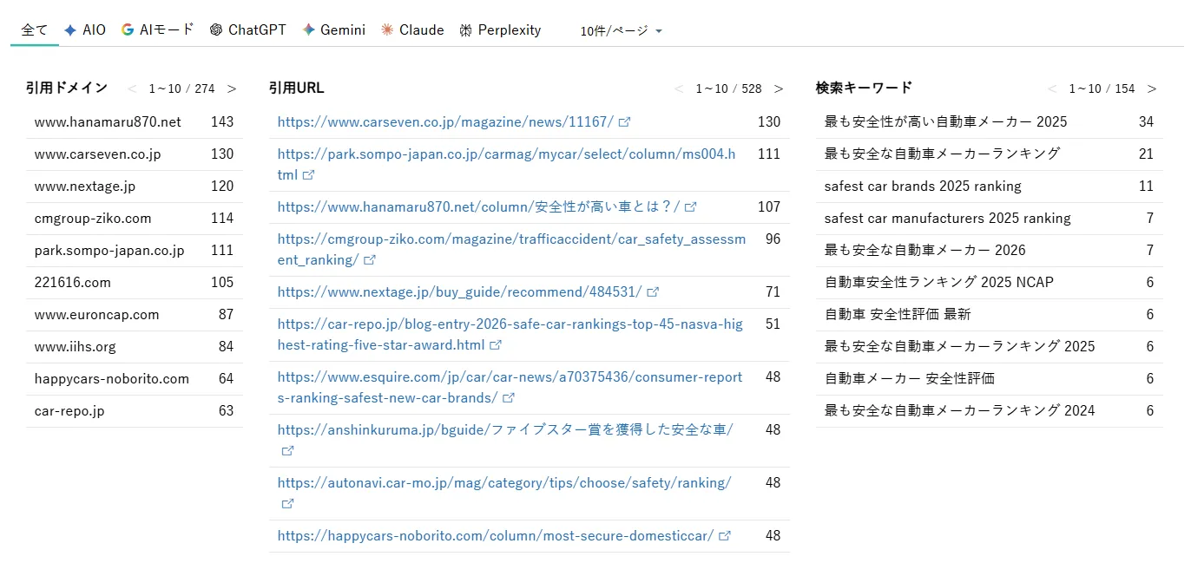This screenshot has height=576, width=1191.
Task: Open the nextage buy_guide recommend link
Action: pyautogui.click(x=458, y=291)
